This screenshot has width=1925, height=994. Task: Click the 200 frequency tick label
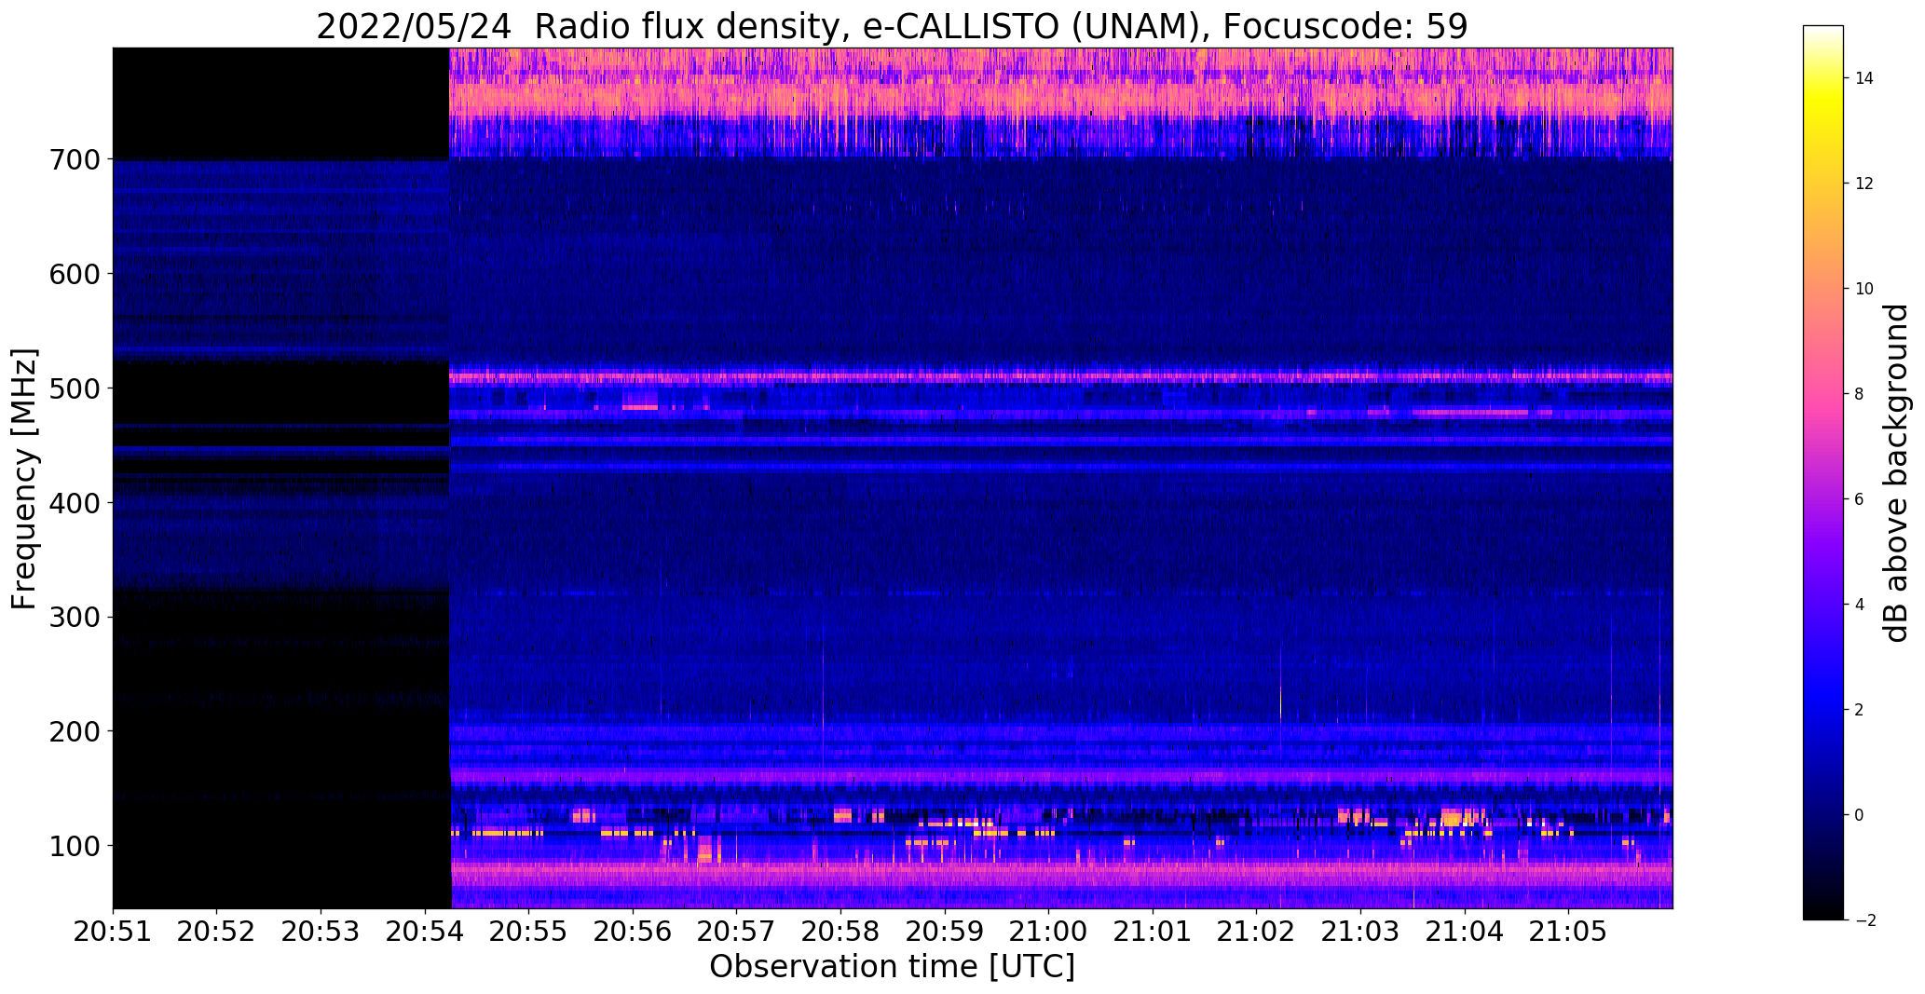[x=73, y=732]
